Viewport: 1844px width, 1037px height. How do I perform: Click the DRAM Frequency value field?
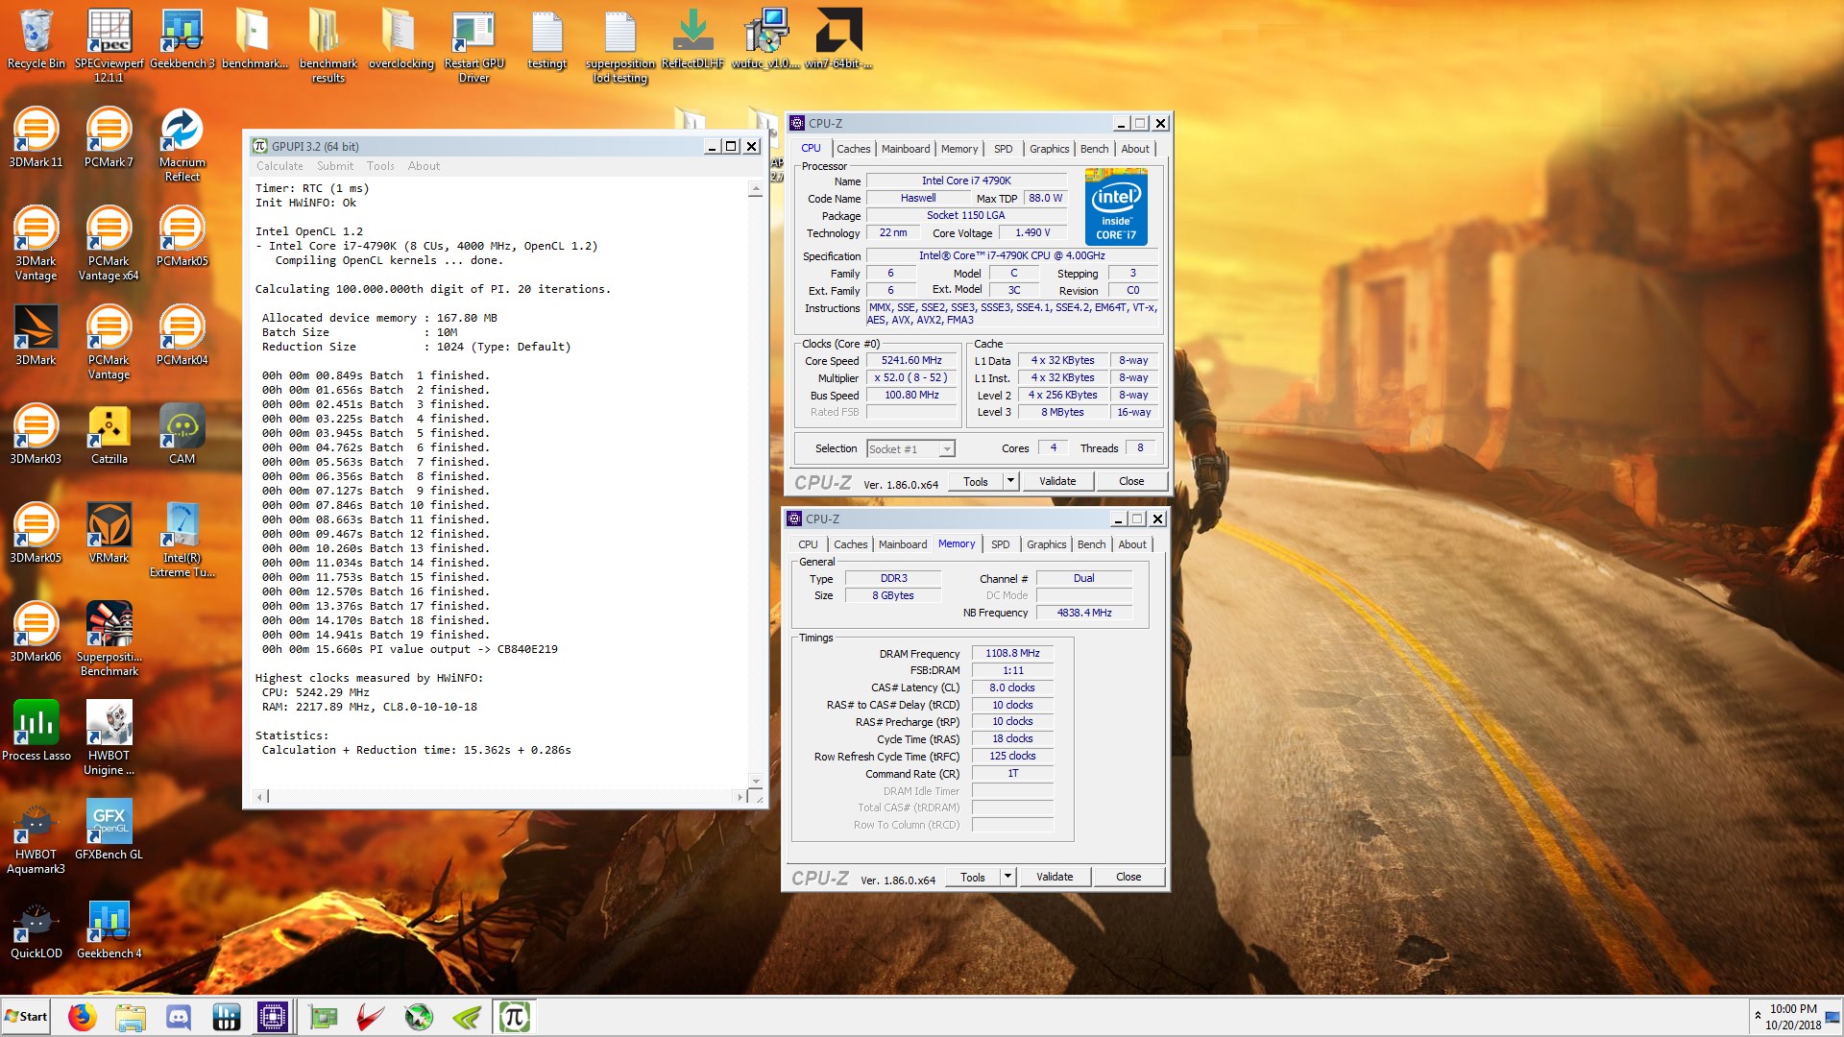point(1012,654)
